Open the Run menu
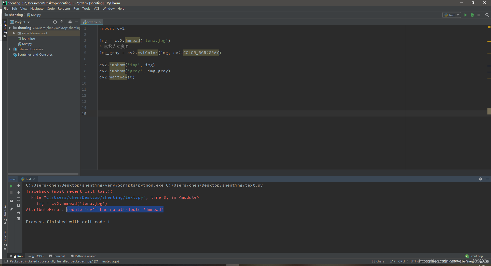The image size is (491, 266). [76, 9]
